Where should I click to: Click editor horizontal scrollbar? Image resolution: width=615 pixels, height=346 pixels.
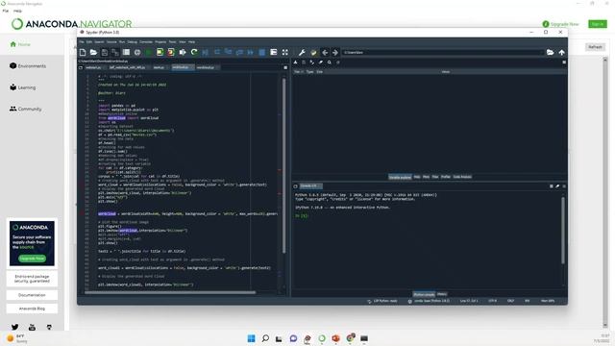170,292
